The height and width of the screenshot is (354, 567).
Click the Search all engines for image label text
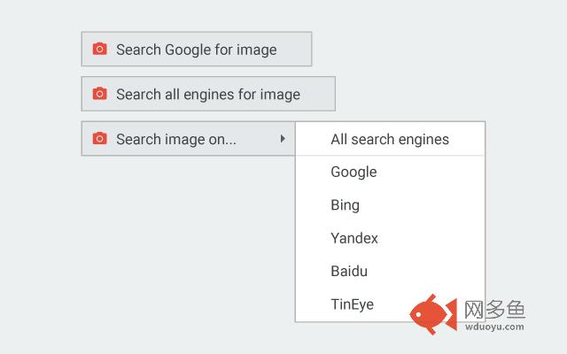coord(207,94)
